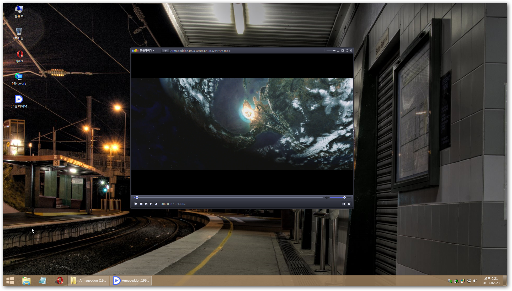Minimize the PotPlayer window
512x291 pixels.
[338, 51]
